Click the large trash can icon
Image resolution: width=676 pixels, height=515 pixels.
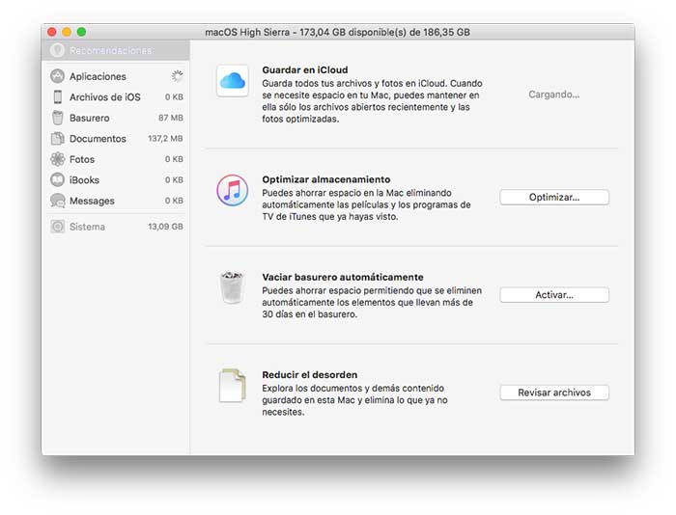pos(233,287)
